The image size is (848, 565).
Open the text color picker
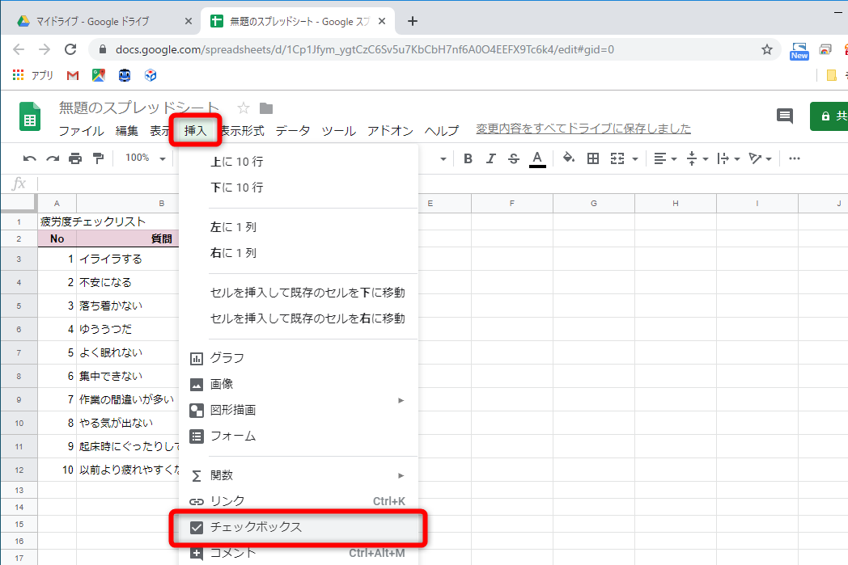point(536,158)
